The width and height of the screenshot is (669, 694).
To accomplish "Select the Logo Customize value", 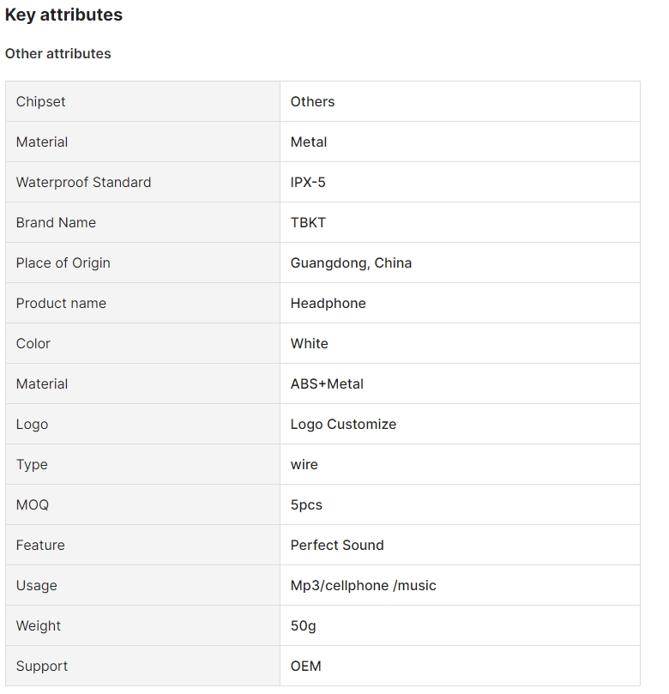I will coord(343,424).
